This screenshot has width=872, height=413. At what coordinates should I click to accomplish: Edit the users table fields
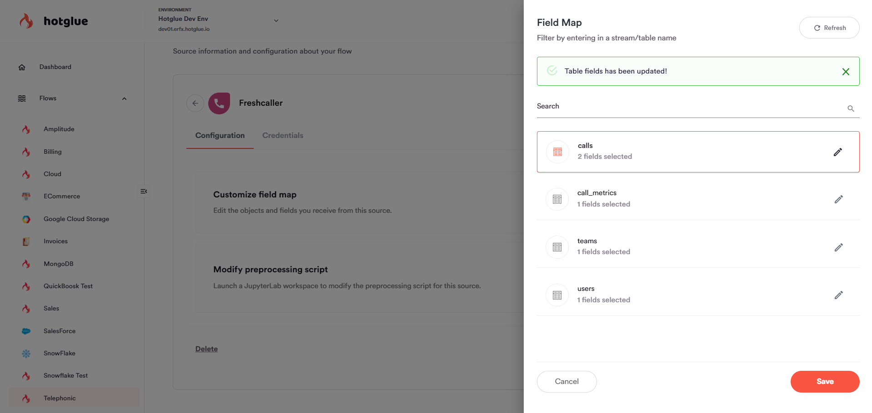(839, 295)
